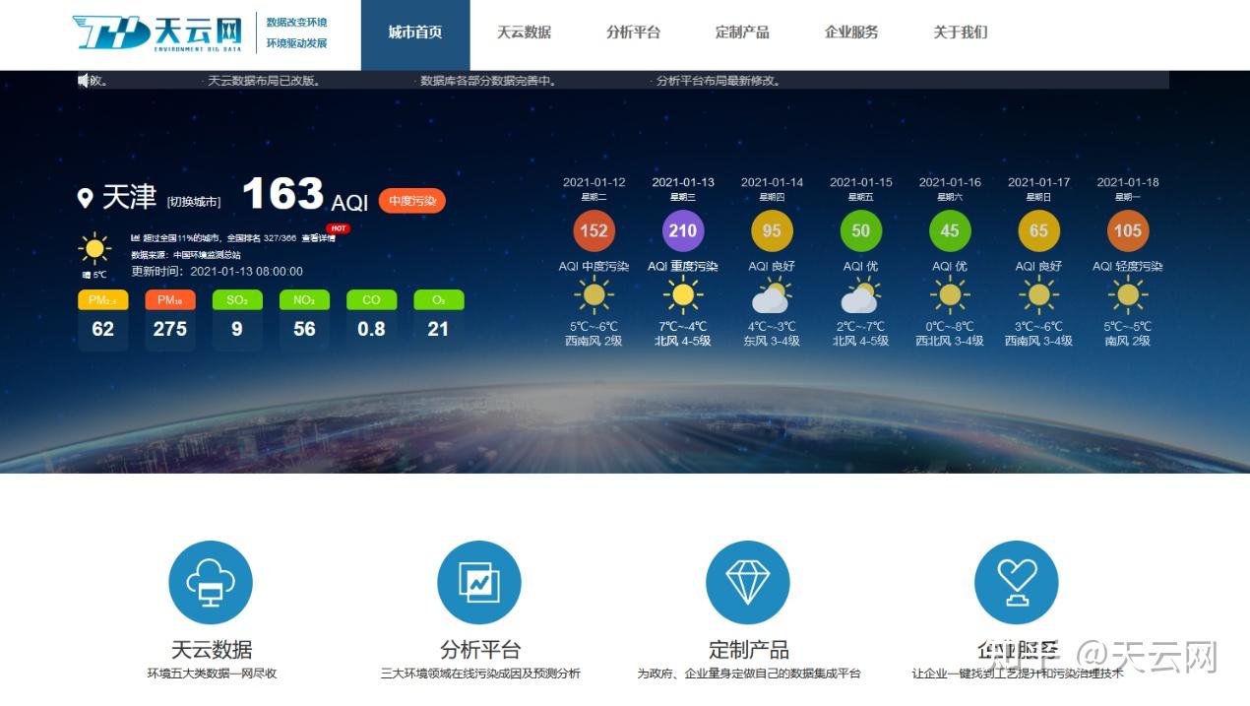Click the 环境五大类数据一网尽收 description
1250x706 pixels.
[212, 674]
